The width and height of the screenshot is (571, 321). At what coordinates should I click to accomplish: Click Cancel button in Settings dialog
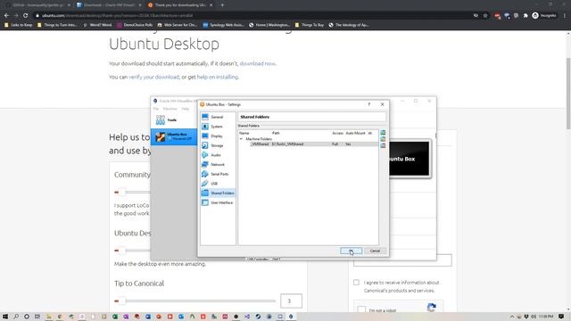coord(375,251)
